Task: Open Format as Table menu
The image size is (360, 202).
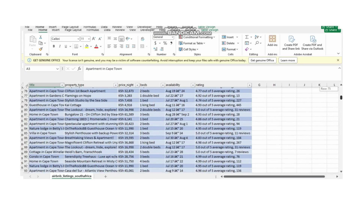Action: pos(192,43)
